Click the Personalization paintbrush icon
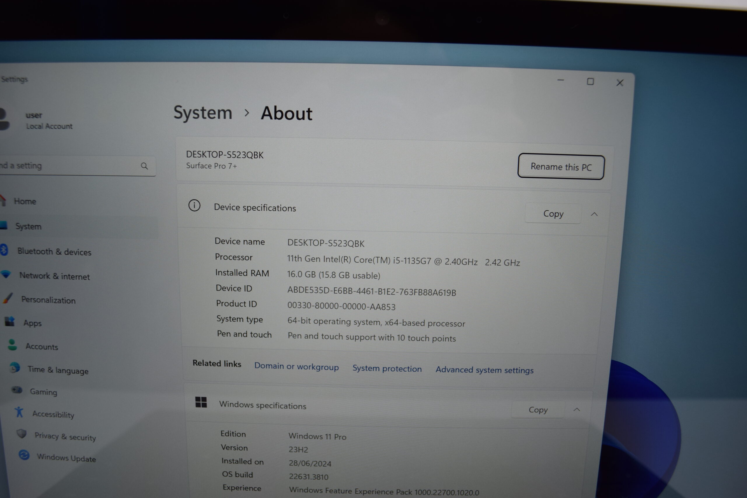This screenshot has height=498, width=747. click(x=8, y=298)
